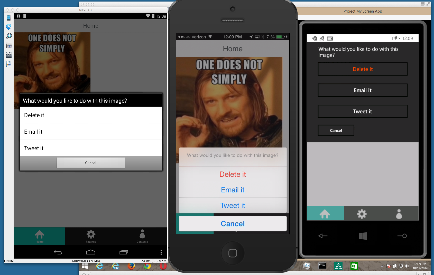Click the '1174 ms (3.3 Mb/s)' status text
The width and height of the screenshot is (434, 275).
[x=152, y=261]
